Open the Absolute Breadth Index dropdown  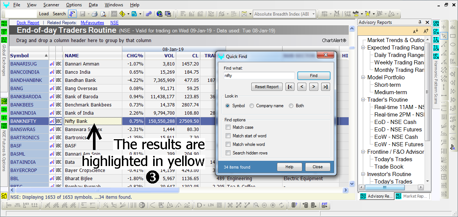point(313,14)
